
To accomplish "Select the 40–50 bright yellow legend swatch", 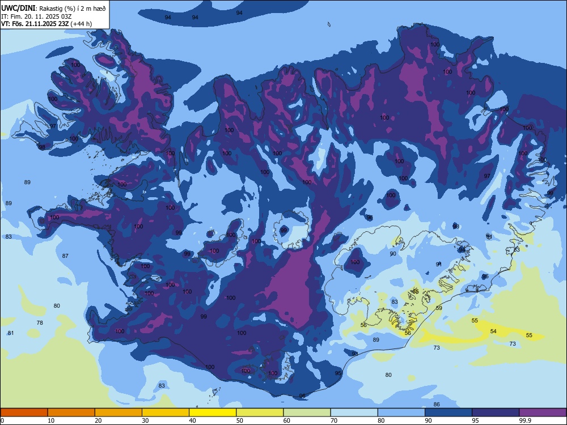I will tap(213, 413).
